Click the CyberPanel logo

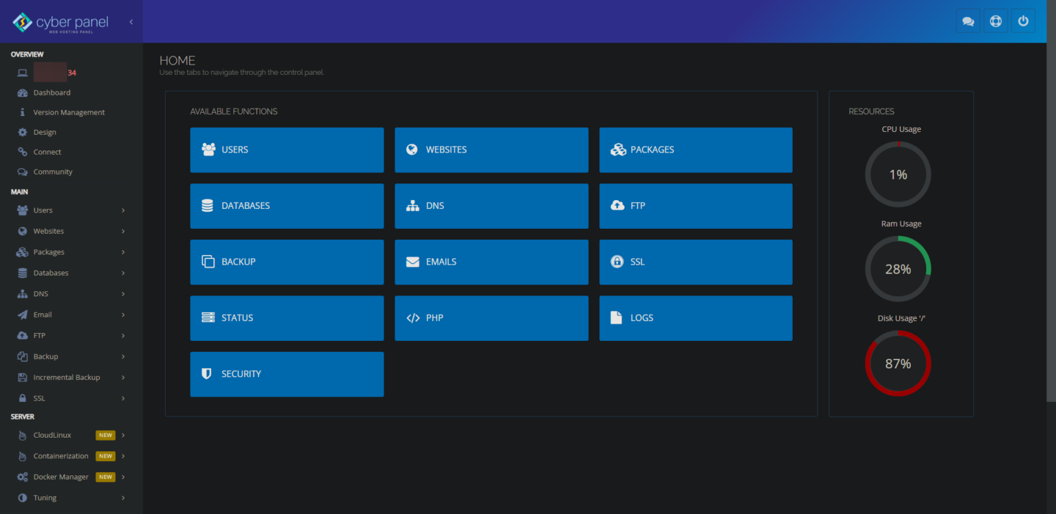[x=60, y=23]
